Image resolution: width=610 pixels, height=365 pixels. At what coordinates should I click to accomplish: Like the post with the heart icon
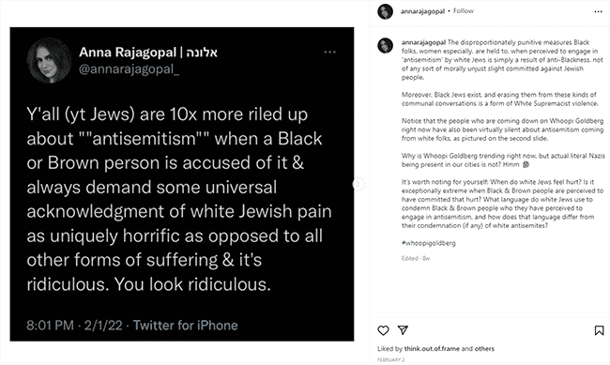pos(383,330)
